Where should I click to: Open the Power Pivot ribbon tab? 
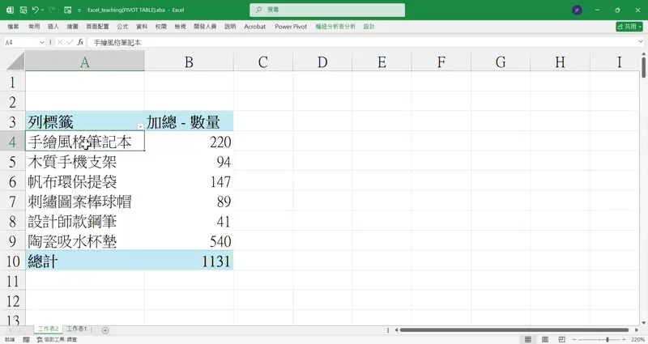click(291, 27)
